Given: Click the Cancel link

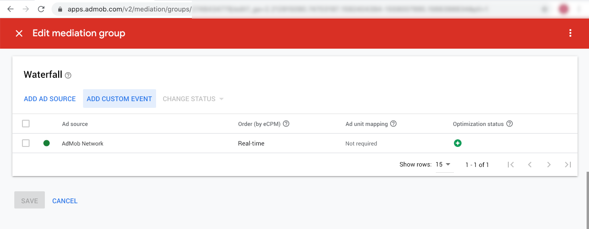Looking at the screenshot, I should point(65,201).
